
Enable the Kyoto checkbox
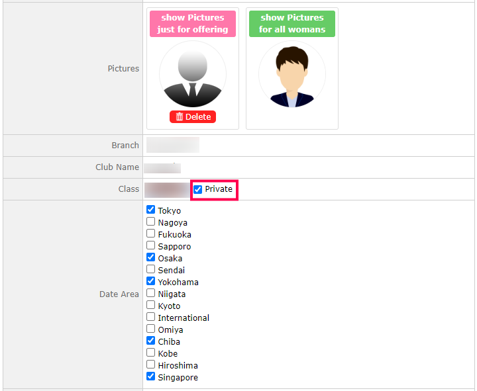[151, 305]
